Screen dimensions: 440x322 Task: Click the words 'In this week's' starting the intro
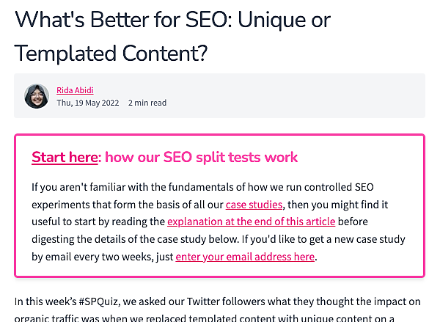point(44,301)
